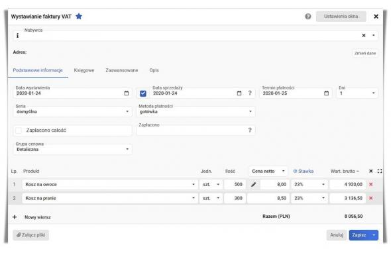Screen dimensions: 391x253
Task: Expand the Nabywca dropdown arrow
Action: pos(374,35)
